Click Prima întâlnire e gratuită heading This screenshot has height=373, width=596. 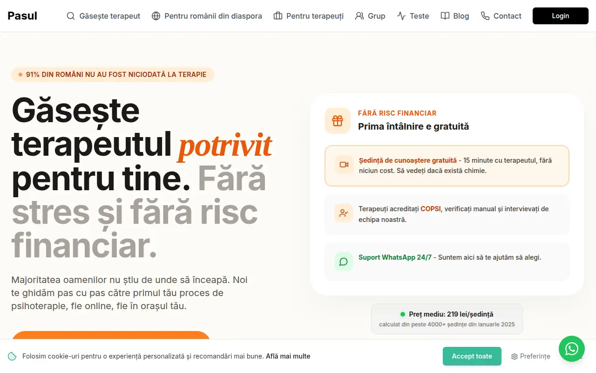pos(413,126)
